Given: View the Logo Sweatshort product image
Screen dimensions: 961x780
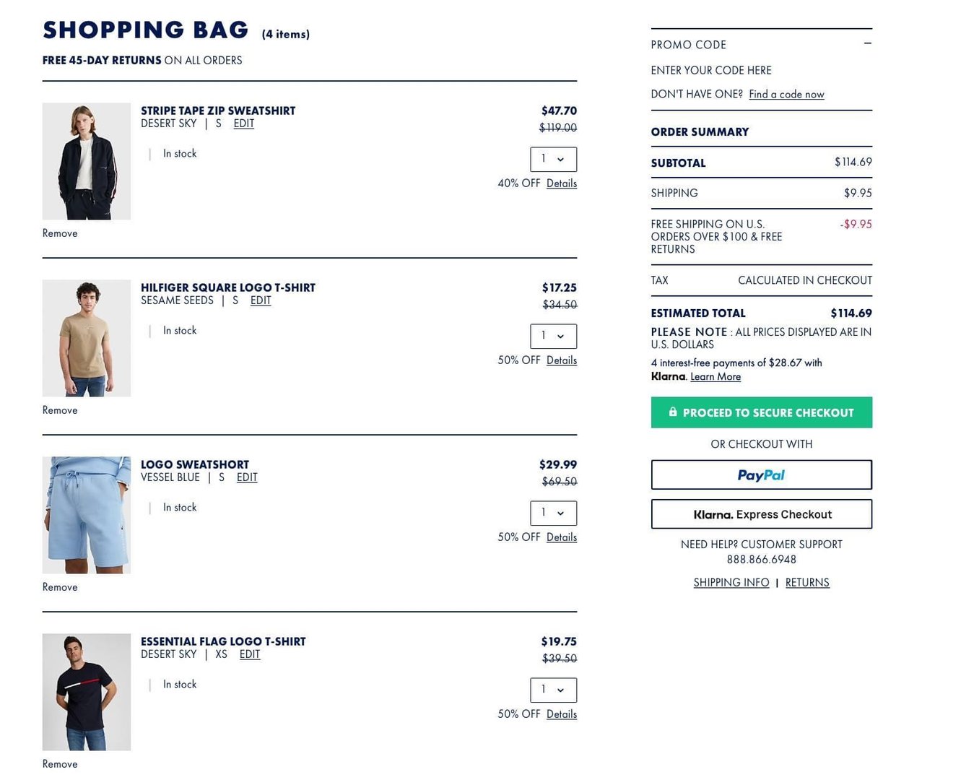Looking at the screenshot, I should point(87,515).
